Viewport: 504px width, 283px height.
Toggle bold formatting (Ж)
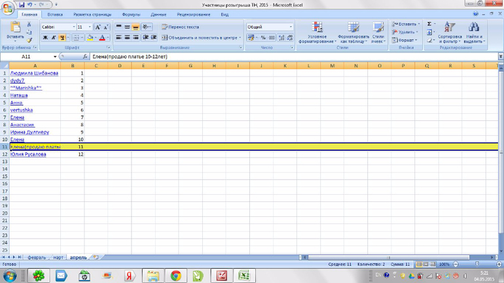coord(45,38)
